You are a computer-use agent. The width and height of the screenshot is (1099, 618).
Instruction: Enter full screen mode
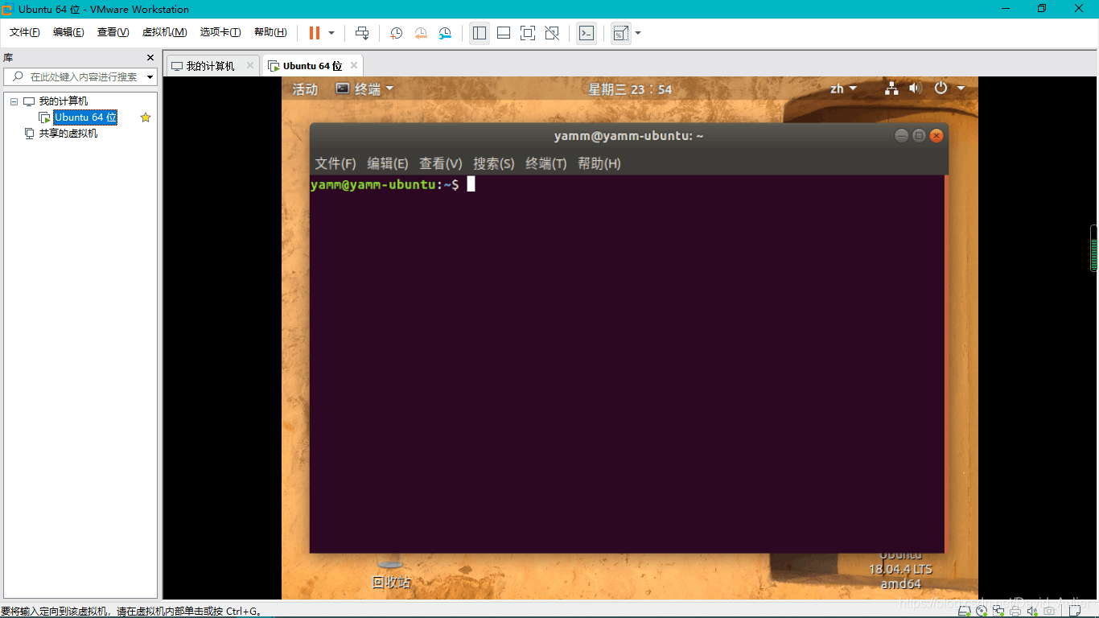(x=528, y=33)
